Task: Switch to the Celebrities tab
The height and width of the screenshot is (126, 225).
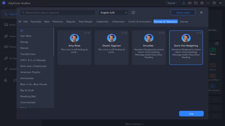Action: click(102, 22)
